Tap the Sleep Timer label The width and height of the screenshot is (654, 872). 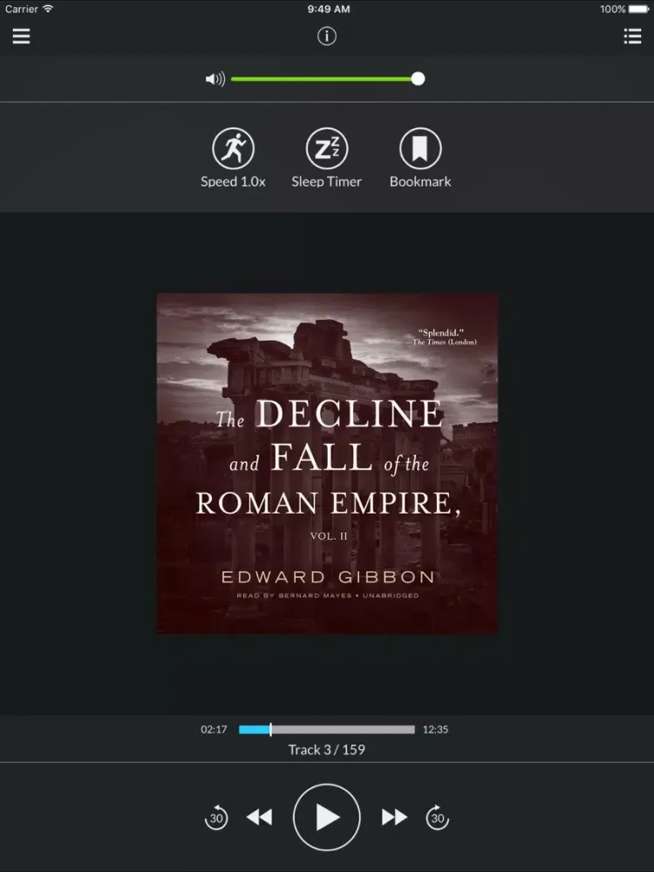click(x=326, y=182)
